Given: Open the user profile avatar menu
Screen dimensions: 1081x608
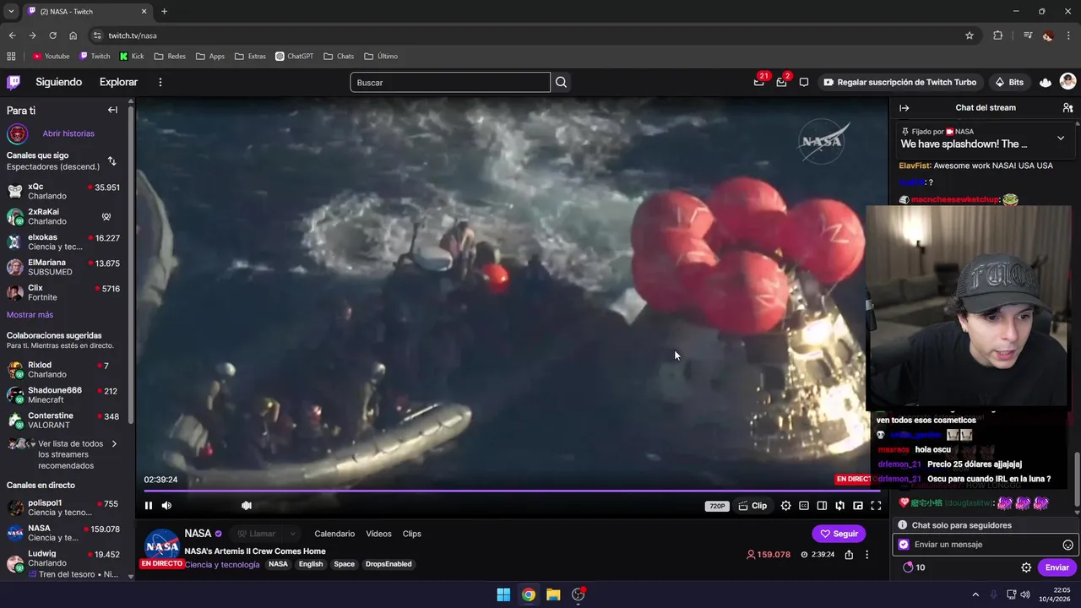Looking at the screenshot, I should tap(1067, 82).
